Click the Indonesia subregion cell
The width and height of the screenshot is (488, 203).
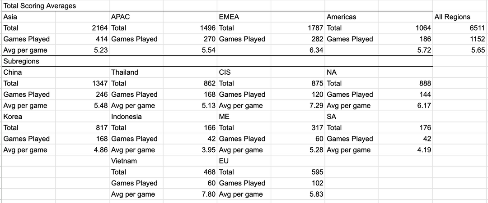(x=127, y=117)
